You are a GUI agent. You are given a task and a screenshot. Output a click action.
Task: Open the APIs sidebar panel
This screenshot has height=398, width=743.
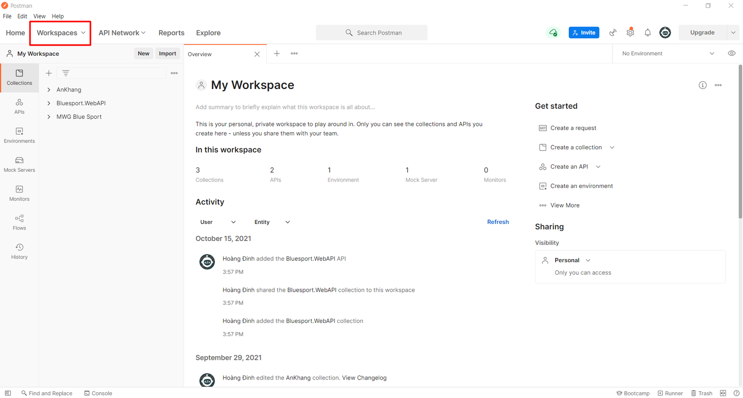pos(19,107)
